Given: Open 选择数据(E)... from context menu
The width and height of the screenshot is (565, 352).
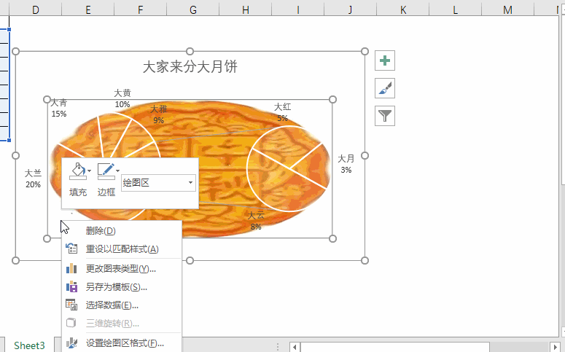Looking at the screenshot, I should pyautogui.click(x=122, y=305).
